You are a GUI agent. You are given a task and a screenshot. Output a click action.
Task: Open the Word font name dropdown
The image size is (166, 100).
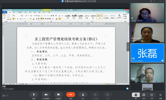click(16, 16)
